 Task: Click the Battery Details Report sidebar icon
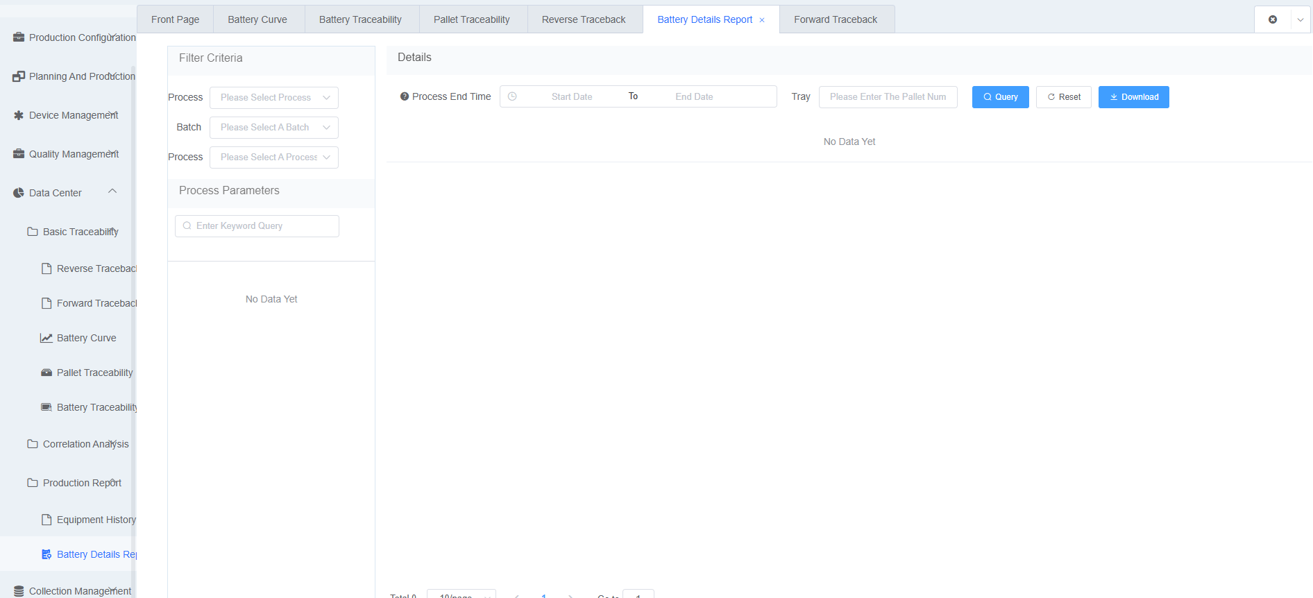[x=46, y=554]
